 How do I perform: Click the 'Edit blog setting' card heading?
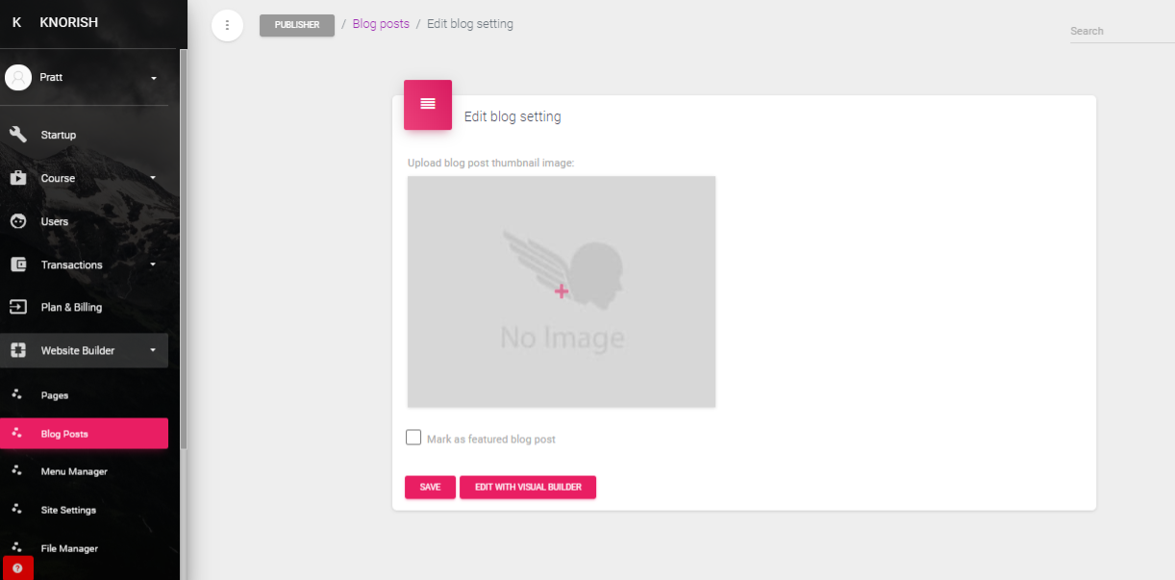[x=512, y=116]
